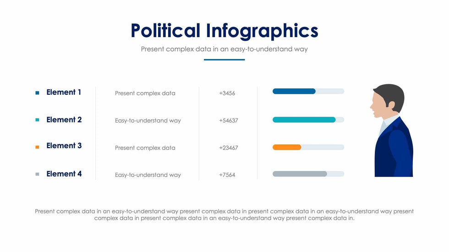
Task: Click the subtitle under the main title
Action: (224, 49)
